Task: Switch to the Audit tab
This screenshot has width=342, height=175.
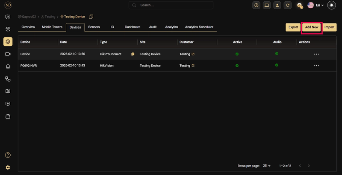Action: click(x=153, y=27)
